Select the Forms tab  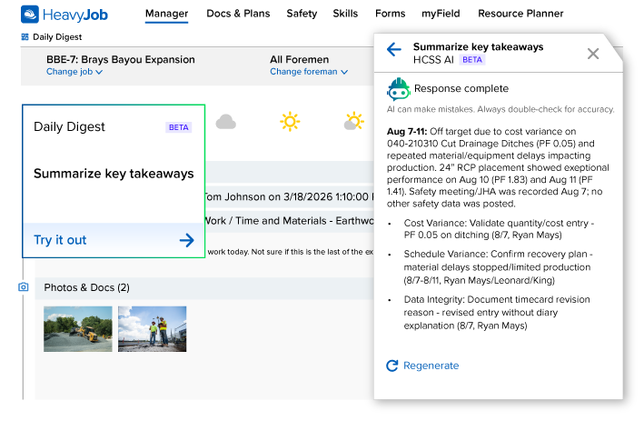click(391, 14)
